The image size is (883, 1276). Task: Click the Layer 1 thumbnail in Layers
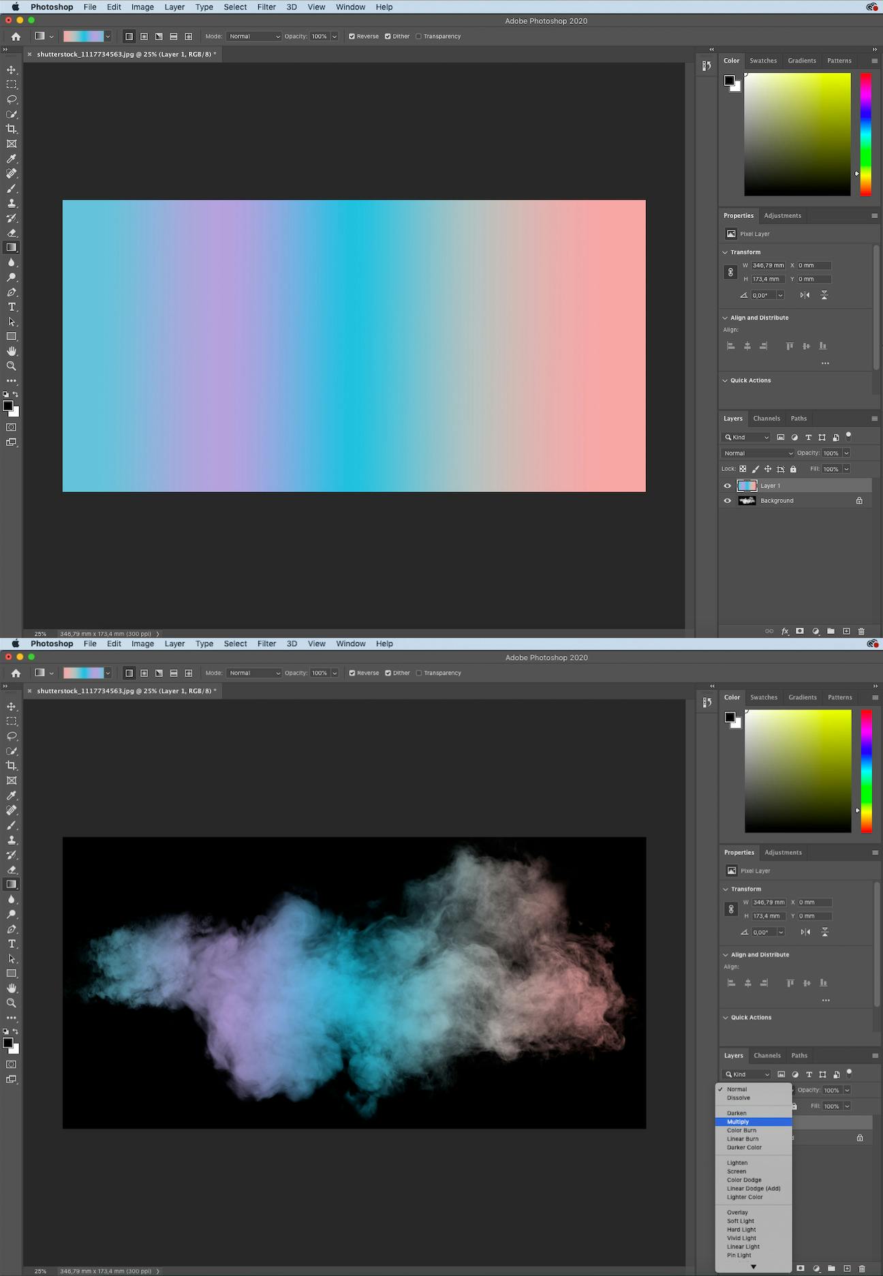pyautogui.click(x=747, y=486)
